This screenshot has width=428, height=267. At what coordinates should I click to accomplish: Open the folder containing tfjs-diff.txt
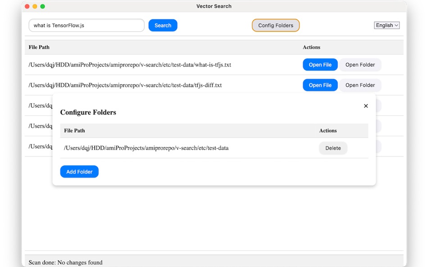(x=360, y=85)
